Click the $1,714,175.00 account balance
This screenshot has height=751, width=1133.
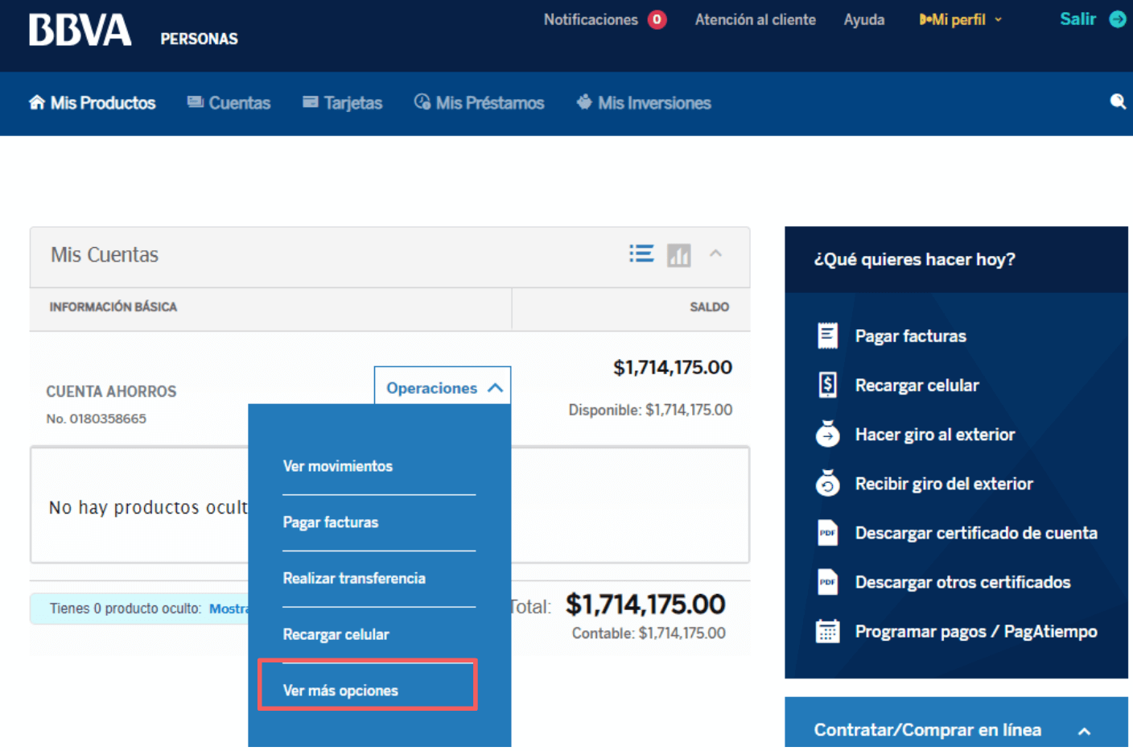tap(673, 367)
